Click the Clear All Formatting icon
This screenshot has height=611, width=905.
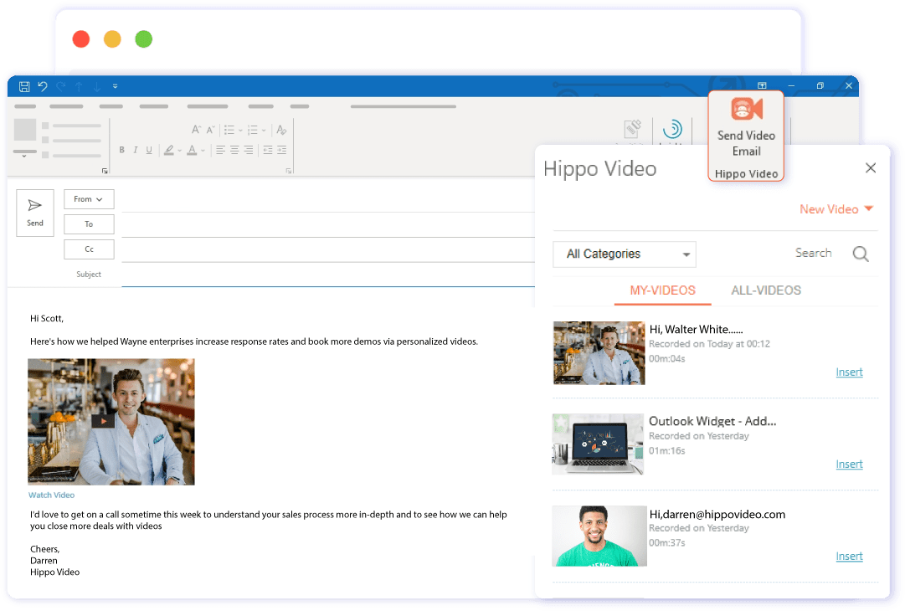[281, 128]
